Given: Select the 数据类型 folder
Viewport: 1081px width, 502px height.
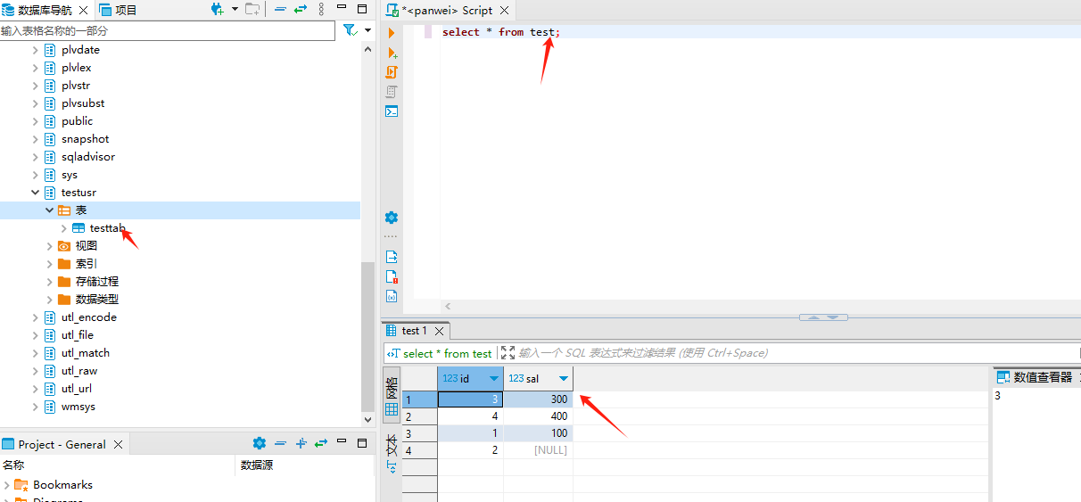Looking at the screenshot, I should coord(97,300).
